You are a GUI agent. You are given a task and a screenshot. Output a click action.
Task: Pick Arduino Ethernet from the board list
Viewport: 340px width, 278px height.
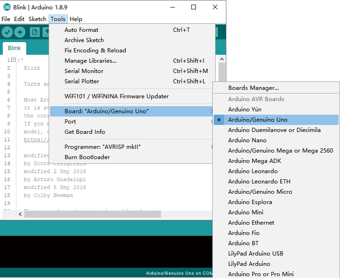pos(276,223)
